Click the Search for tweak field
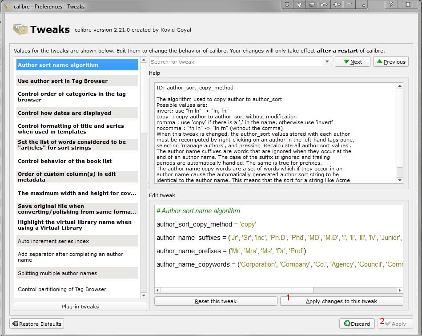The width and height of the screenshot is (422, 336). click(x=236, y=62)
